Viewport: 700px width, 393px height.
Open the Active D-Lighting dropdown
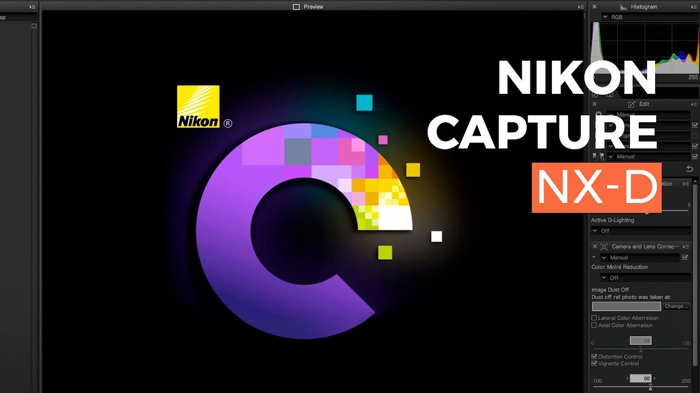pos(641,231)
